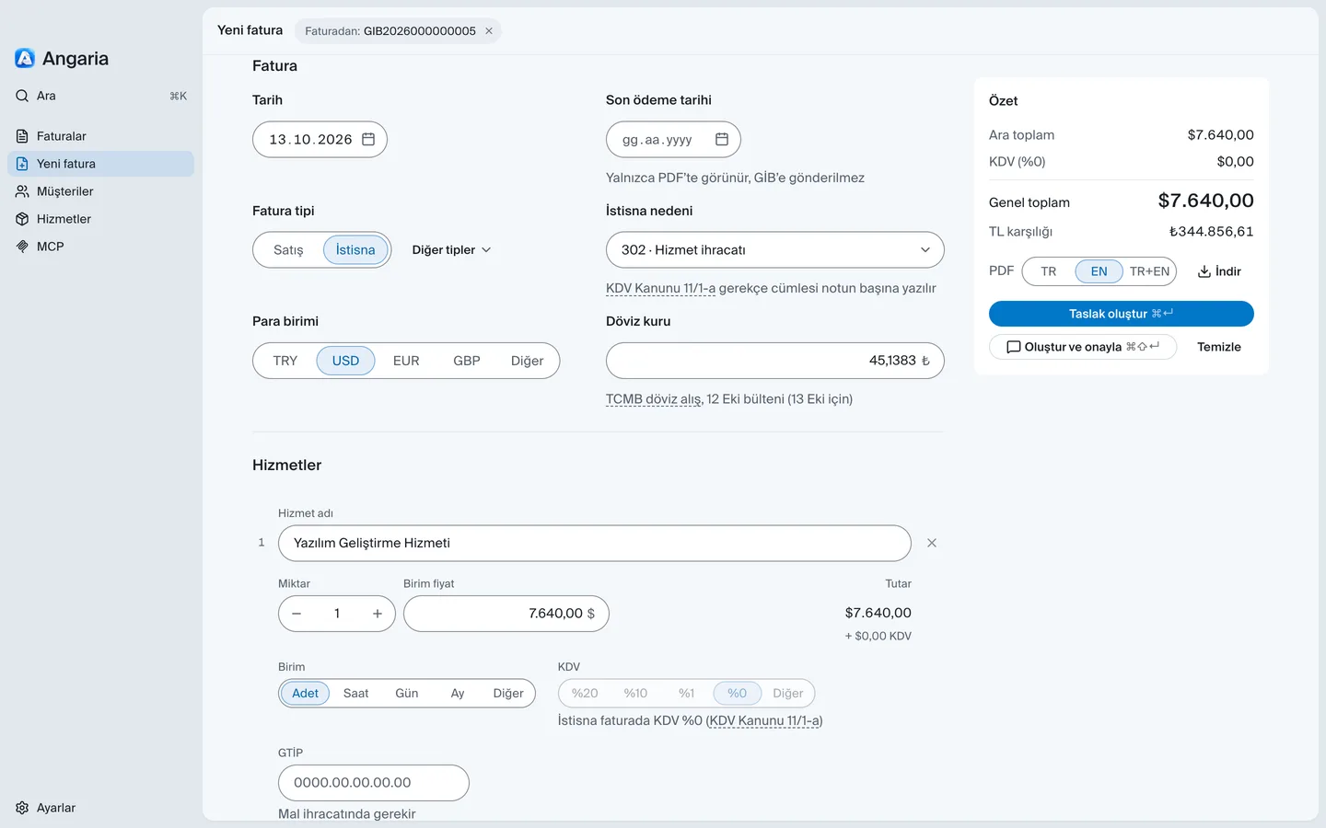Open Ayarlar settings gear icon

[x=22, y=808]
